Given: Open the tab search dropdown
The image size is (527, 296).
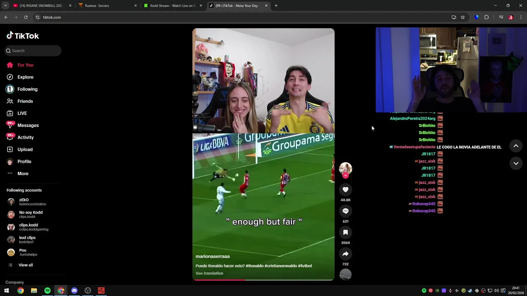Looking at the screenshot, I should coord(5,6).
